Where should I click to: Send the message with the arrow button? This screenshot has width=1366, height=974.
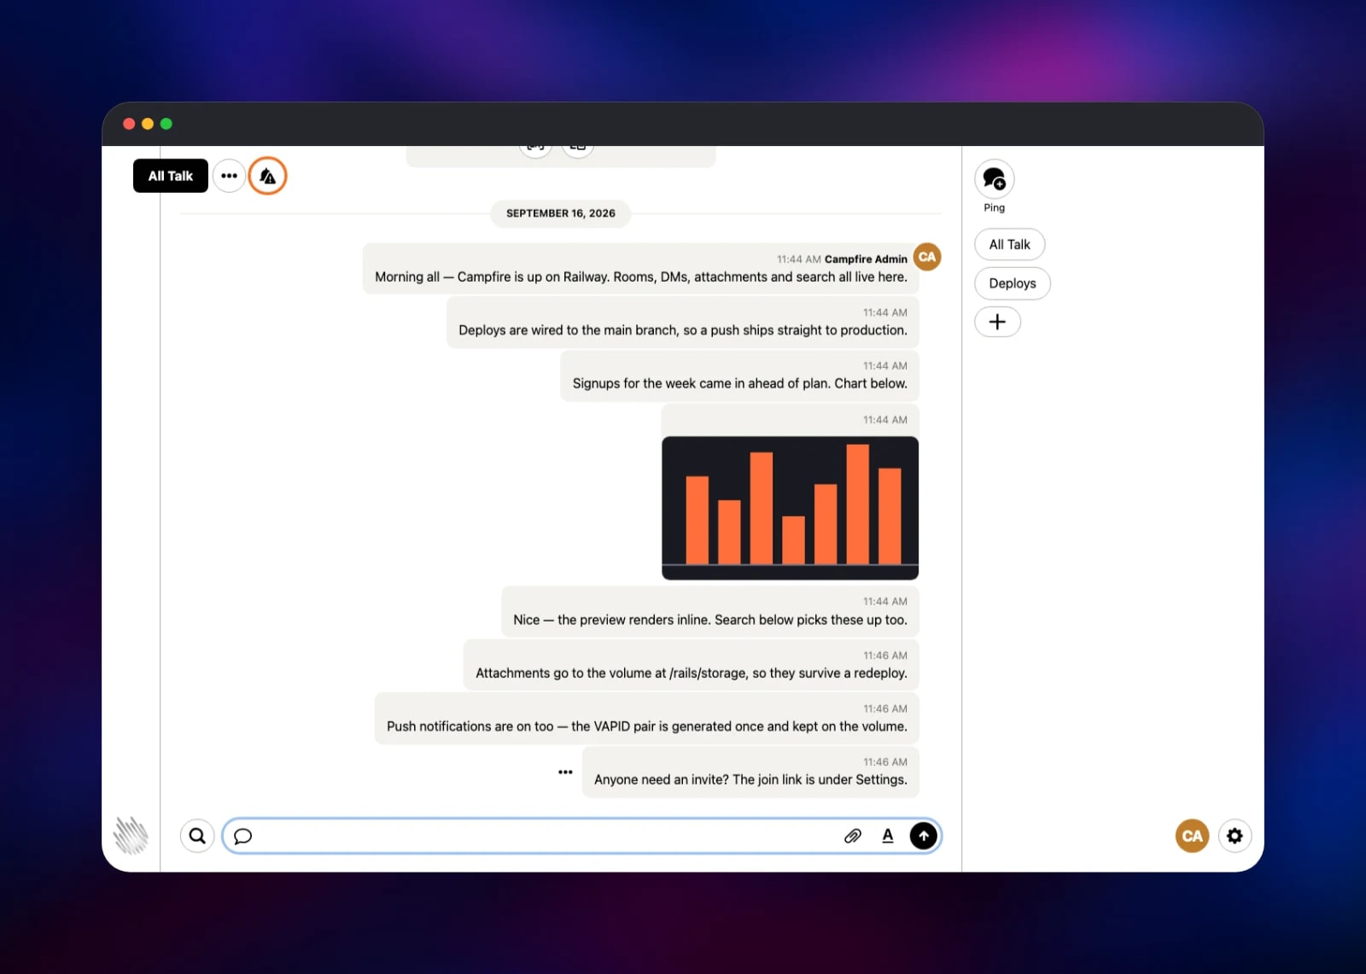coord(923,836)
